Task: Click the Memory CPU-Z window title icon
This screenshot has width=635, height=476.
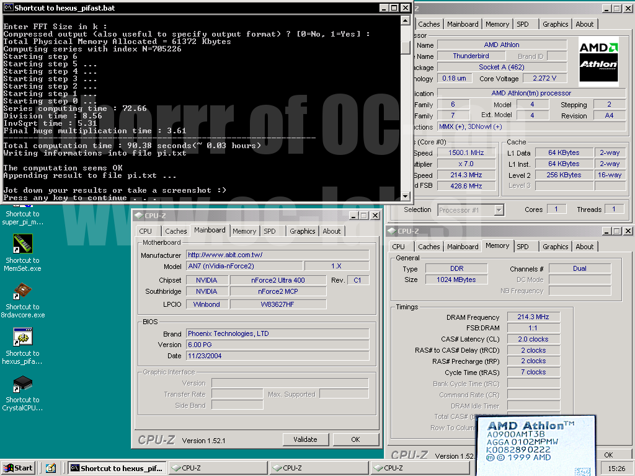Action: 392,231
